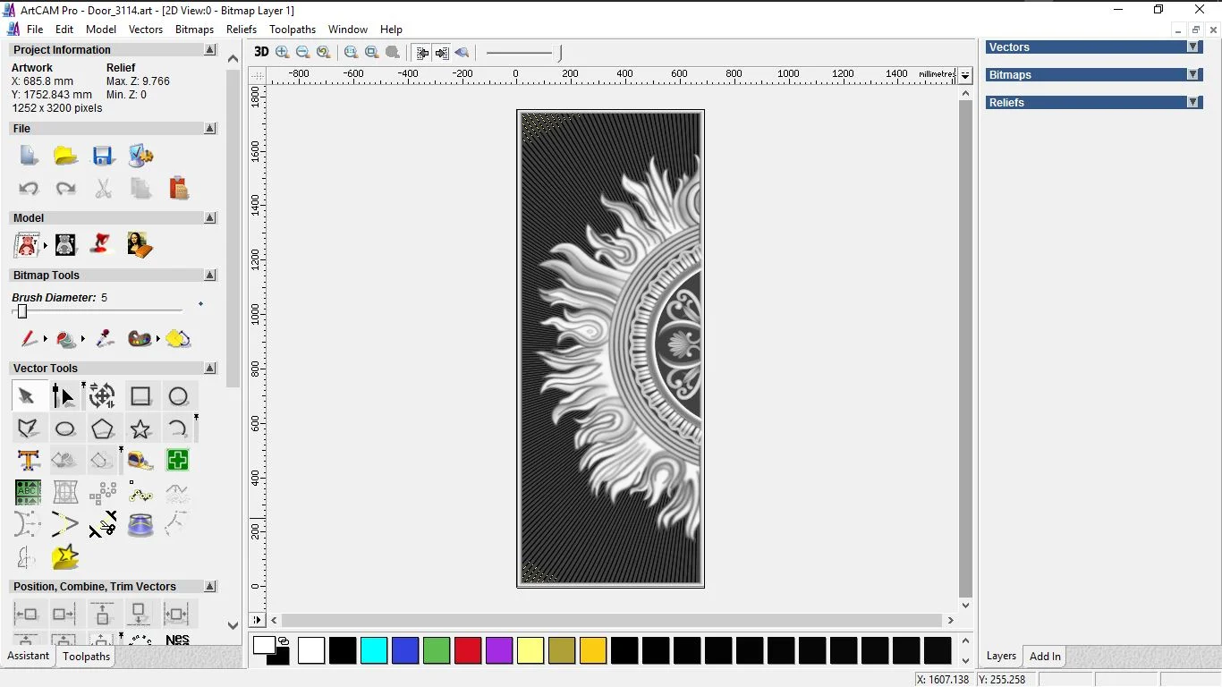Expand the Vectors panel on the right

(1192, 47)
